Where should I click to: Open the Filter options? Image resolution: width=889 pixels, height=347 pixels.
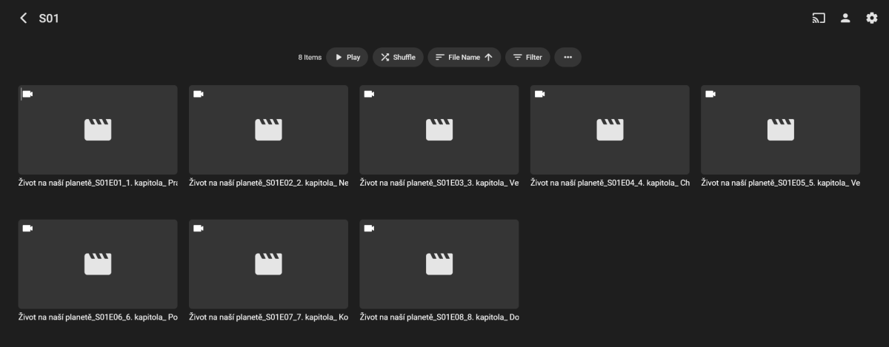click(x=527, y=57)
